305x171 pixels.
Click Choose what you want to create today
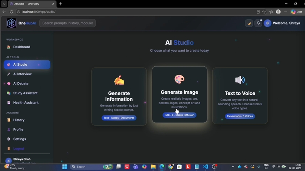point(179,51)
